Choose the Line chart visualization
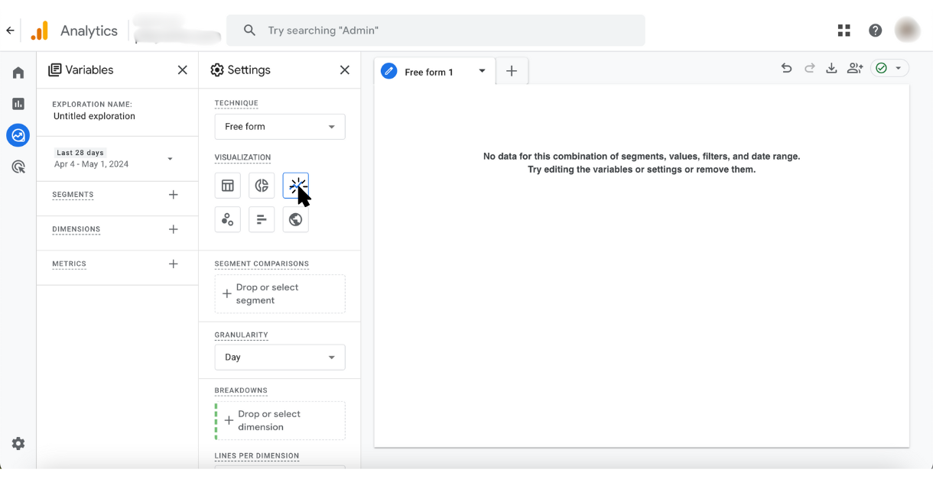The image size is (933, 479). click(x=295, y=186)
